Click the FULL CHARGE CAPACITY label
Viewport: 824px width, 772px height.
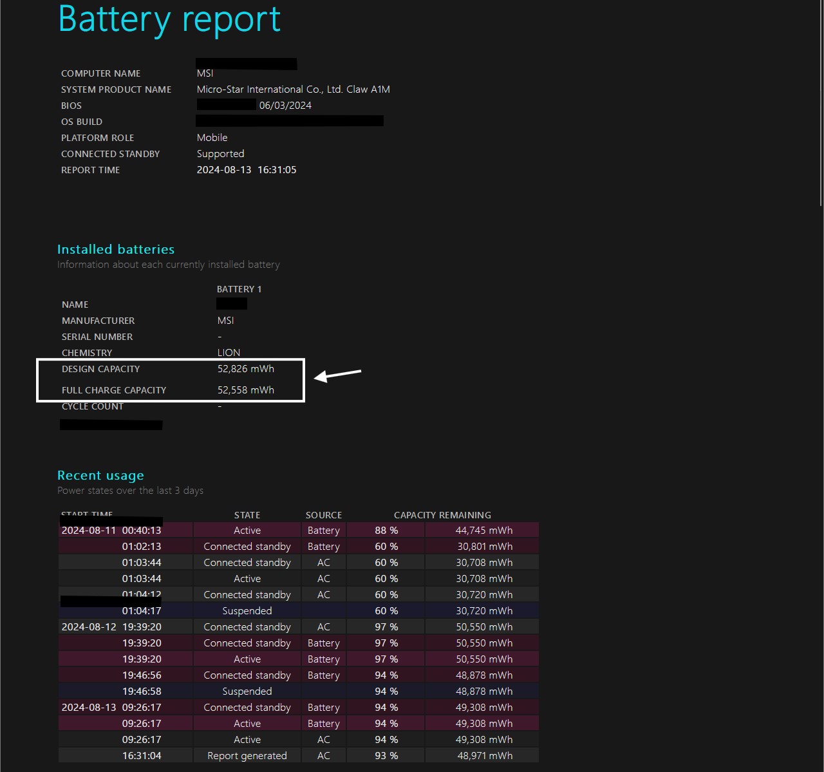pyautogui.click(x=114, y=390)
